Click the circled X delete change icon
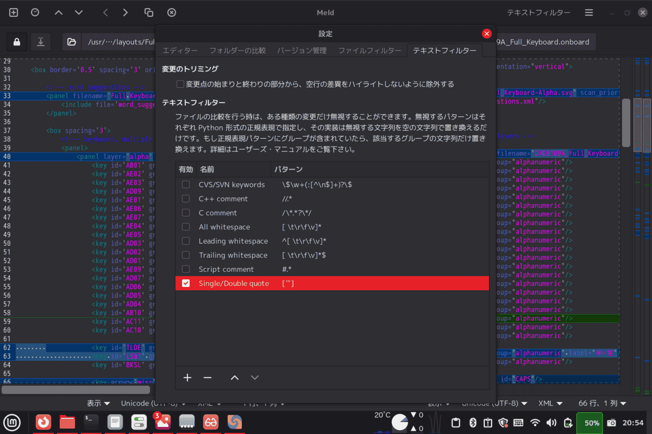652x434 pixels. point(172,12)
